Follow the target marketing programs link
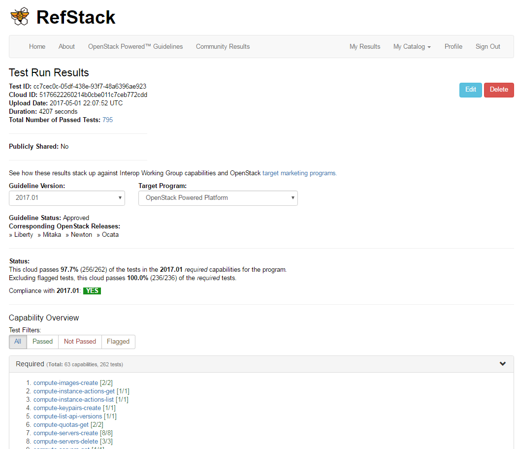Image resolution: width=518 pixels, height=449 pixels. click(x=299, y=173)
